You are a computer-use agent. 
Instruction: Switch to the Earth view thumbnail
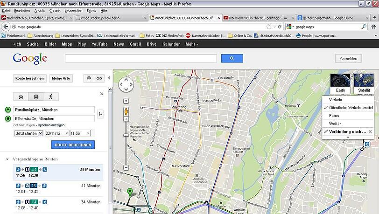tap(340, 83)
